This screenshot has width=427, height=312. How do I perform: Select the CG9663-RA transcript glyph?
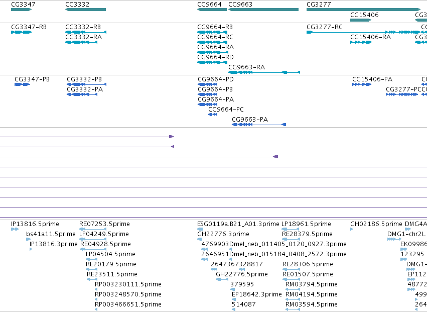coord(264,72)
